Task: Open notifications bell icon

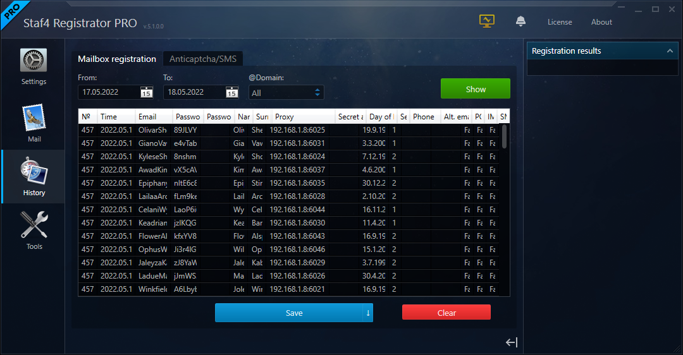Action: (x=520, y=21)
